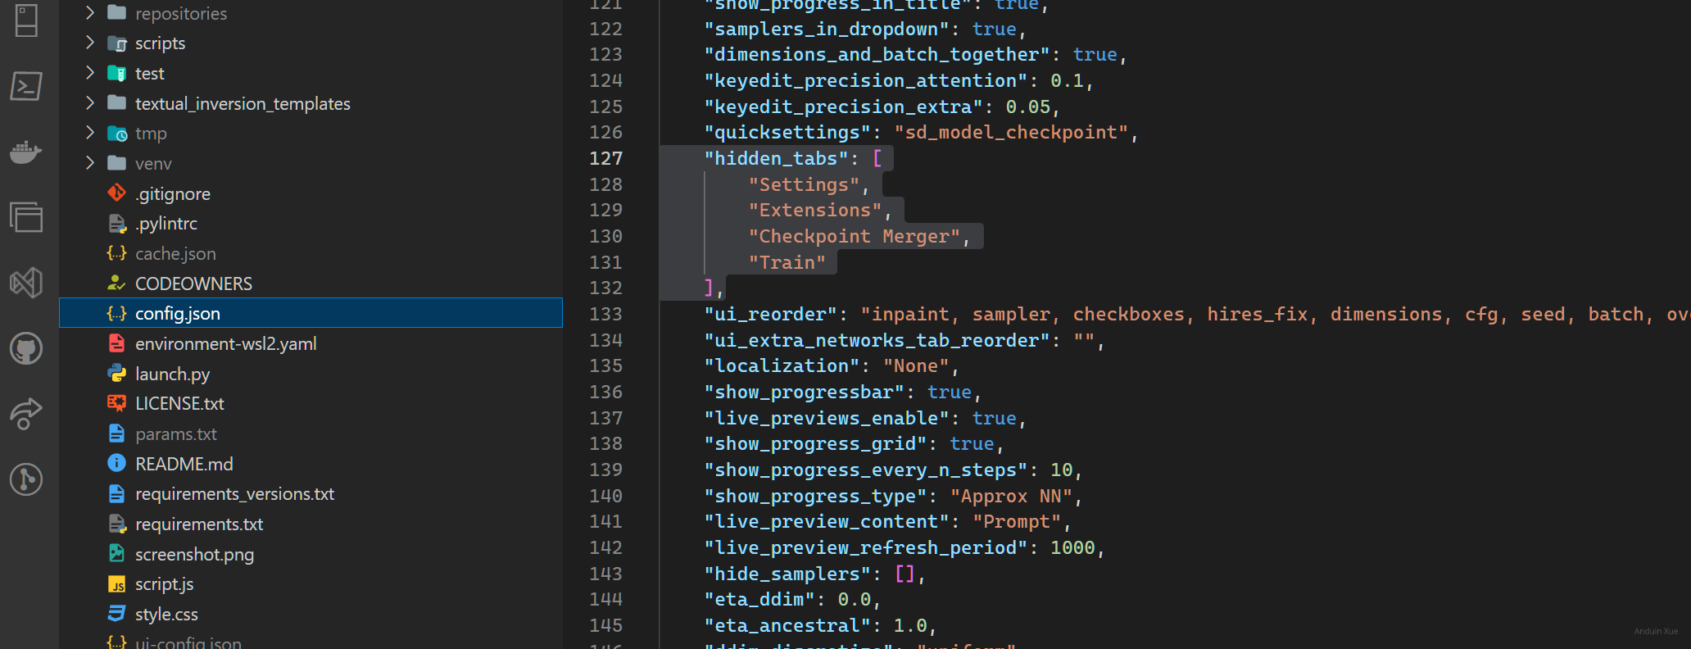1691x649 pixels.
Task: Expand the test folder chevron
Action: pyautogui.click(x=90, y=73)
